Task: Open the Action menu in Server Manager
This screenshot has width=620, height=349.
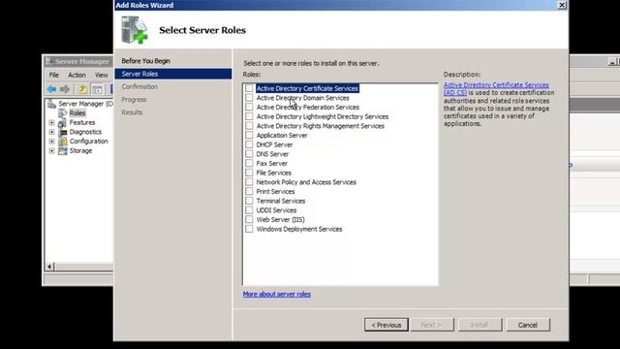Action: 77,75
